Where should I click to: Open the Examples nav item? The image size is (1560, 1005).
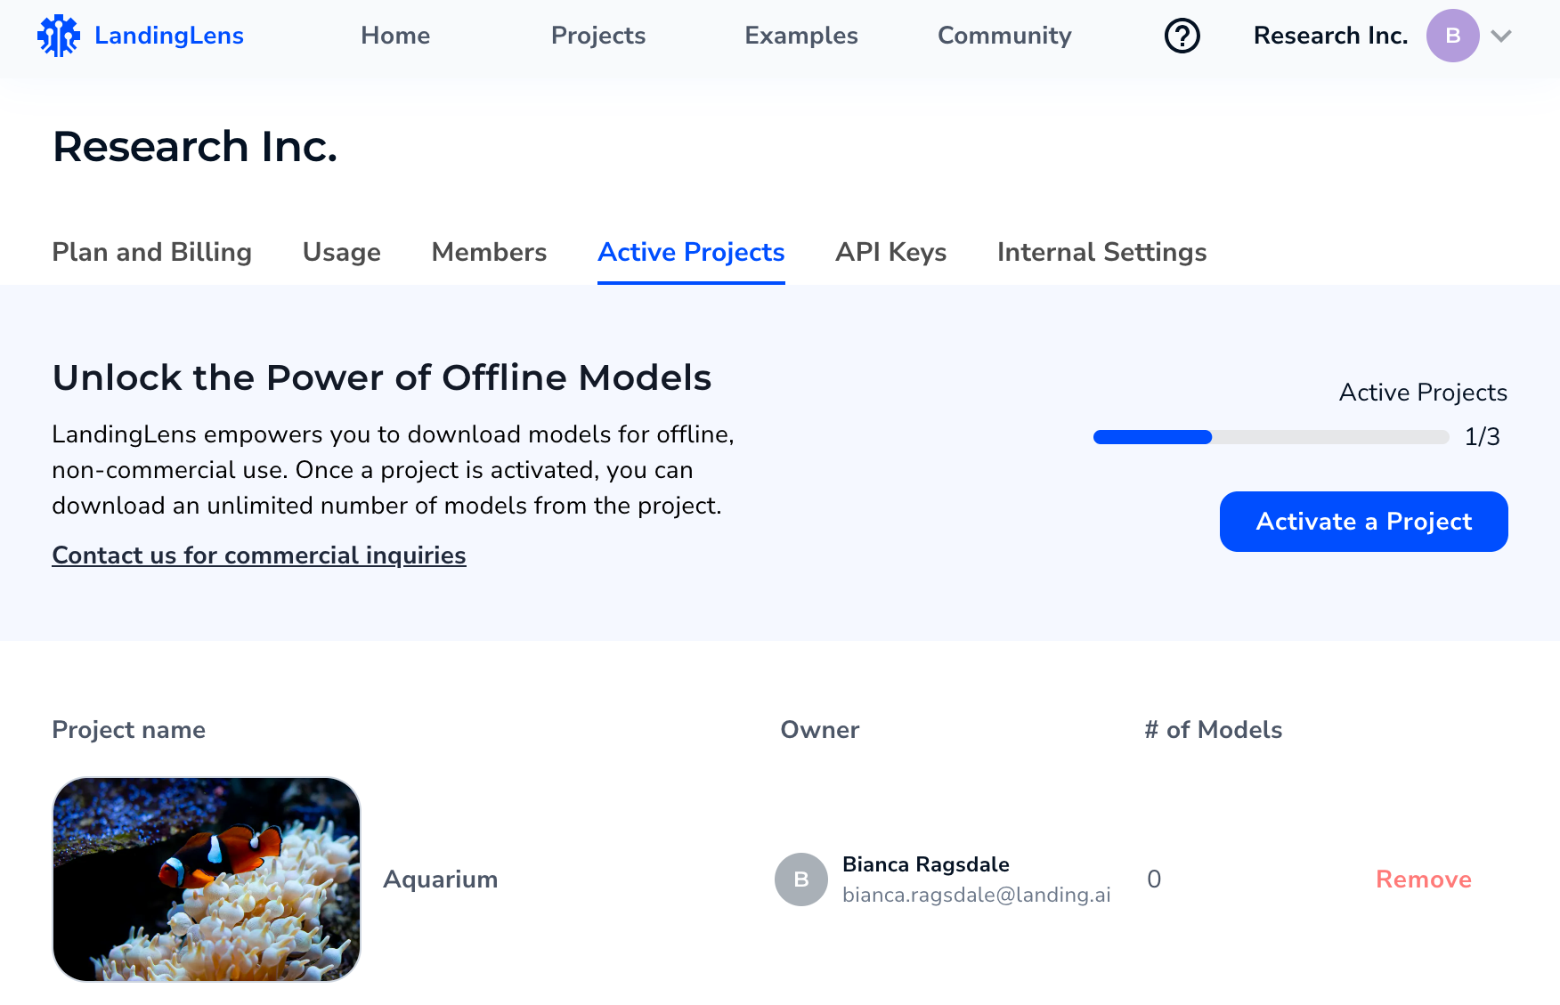801,36
